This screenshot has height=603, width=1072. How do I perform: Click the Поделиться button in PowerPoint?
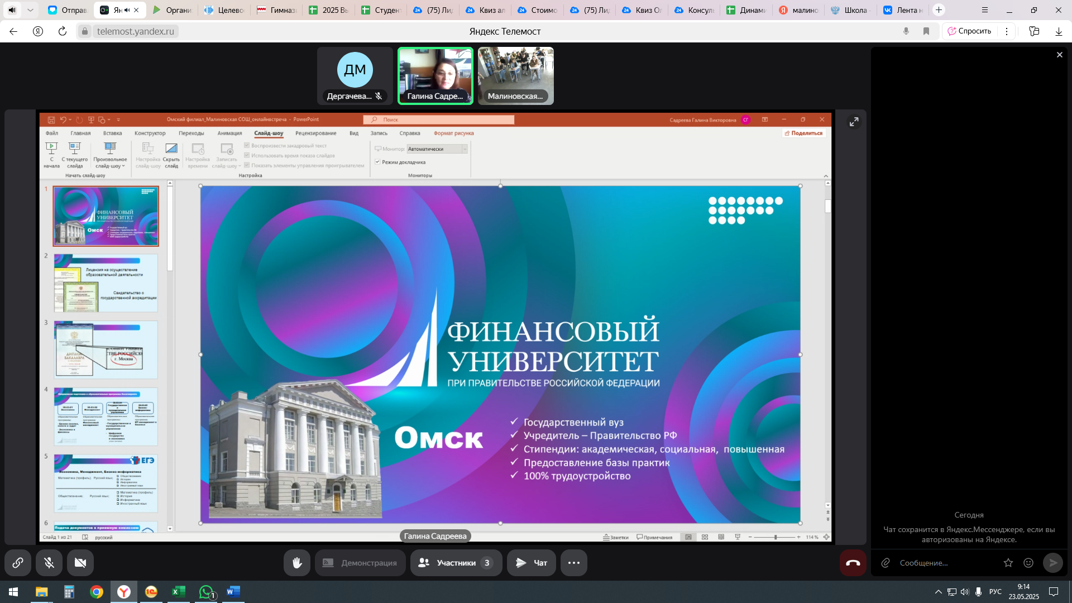[804, 133]
